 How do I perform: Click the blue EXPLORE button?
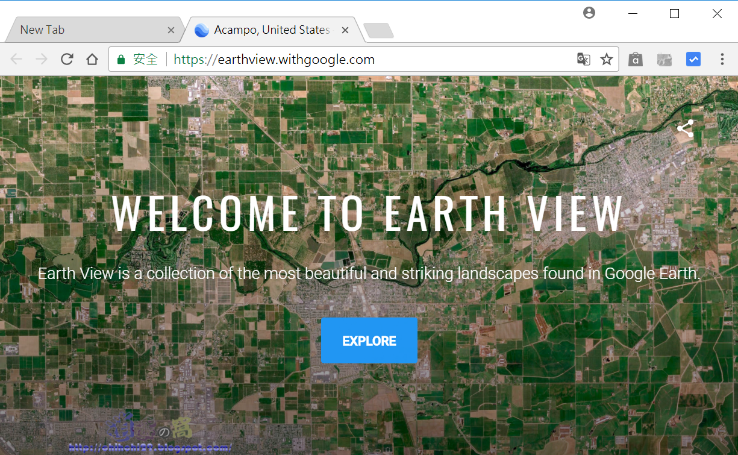[x=369, y=340]
